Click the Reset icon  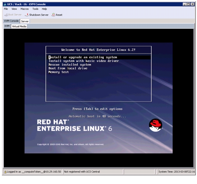[53, 15]
